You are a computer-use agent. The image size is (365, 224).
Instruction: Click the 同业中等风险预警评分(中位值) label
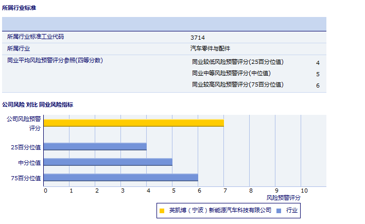tap(231, 73)
